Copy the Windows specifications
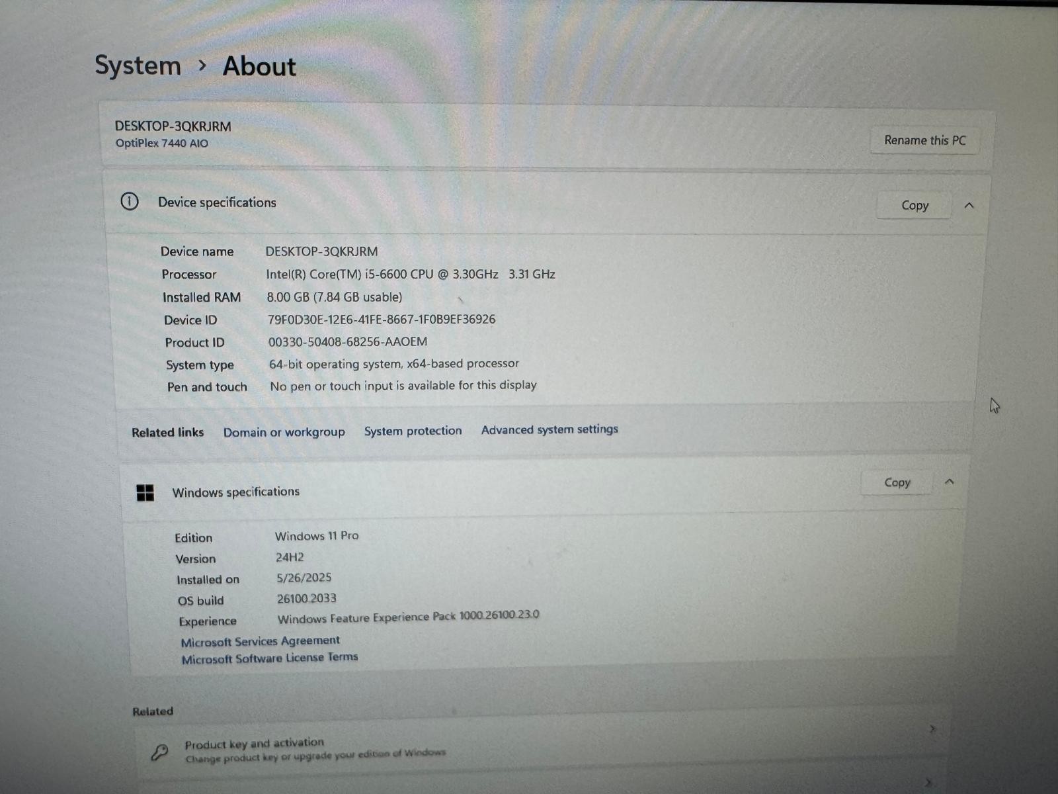 (x=897, y=482)
